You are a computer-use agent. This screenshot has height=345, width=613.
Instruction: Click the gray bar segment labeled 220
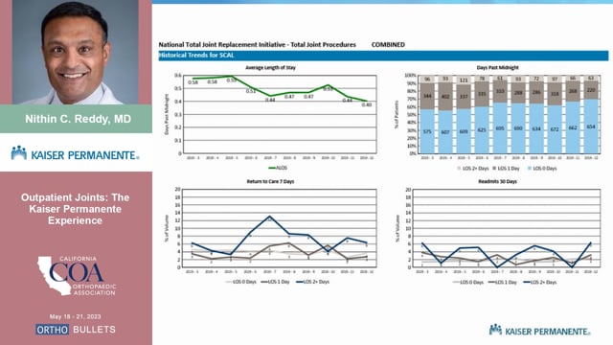(x=591, y=90)
